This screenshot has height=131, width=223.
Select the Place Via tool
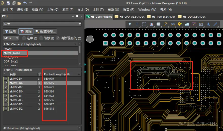pos(180,24)
